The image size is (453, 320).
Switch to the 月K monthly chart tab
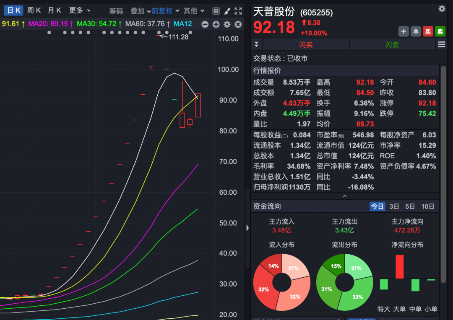pos(55,10)
